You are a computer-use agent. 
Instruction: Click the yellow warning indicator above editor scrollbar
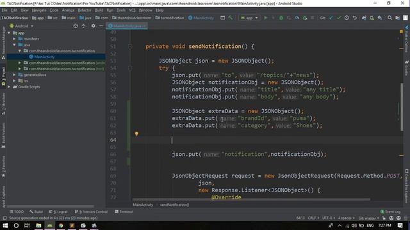coord(401,31)
